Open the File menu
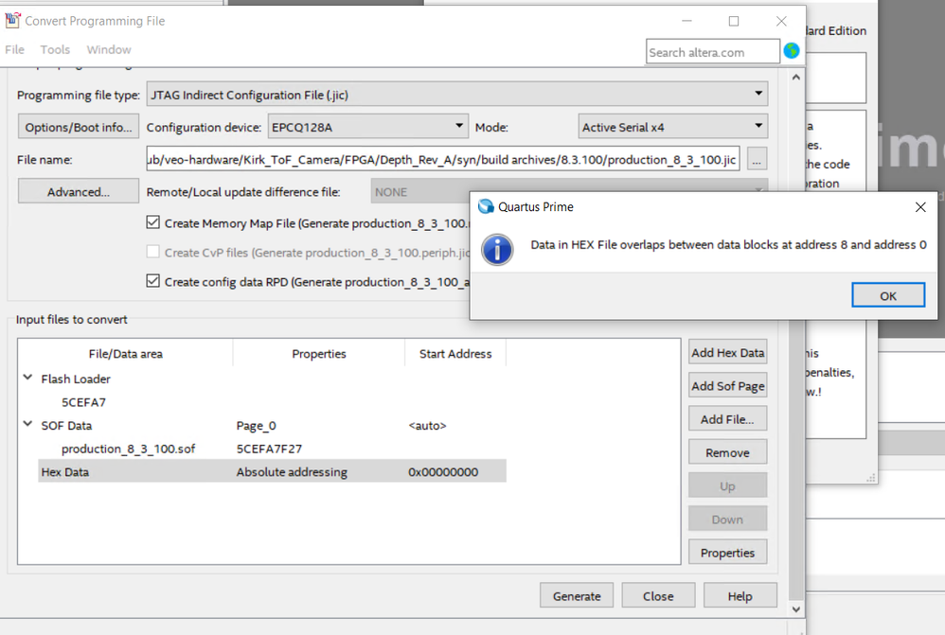This screenshot has height=635, width=945. 14,49
